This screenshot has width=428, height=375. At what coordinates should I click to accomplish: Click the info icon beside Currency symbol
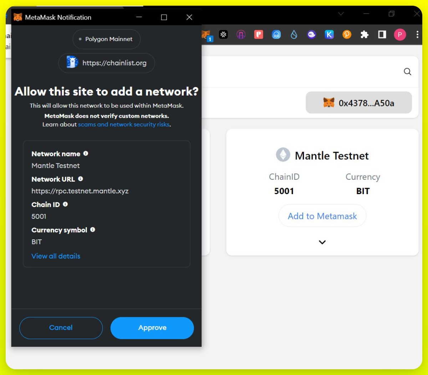93,229
